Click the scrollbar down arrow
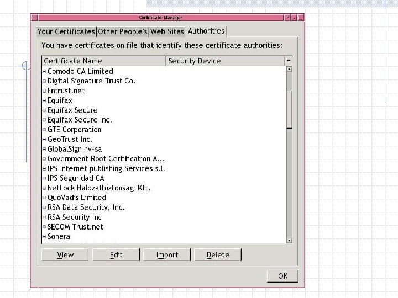Screen dimensions: 398x298 289,241
